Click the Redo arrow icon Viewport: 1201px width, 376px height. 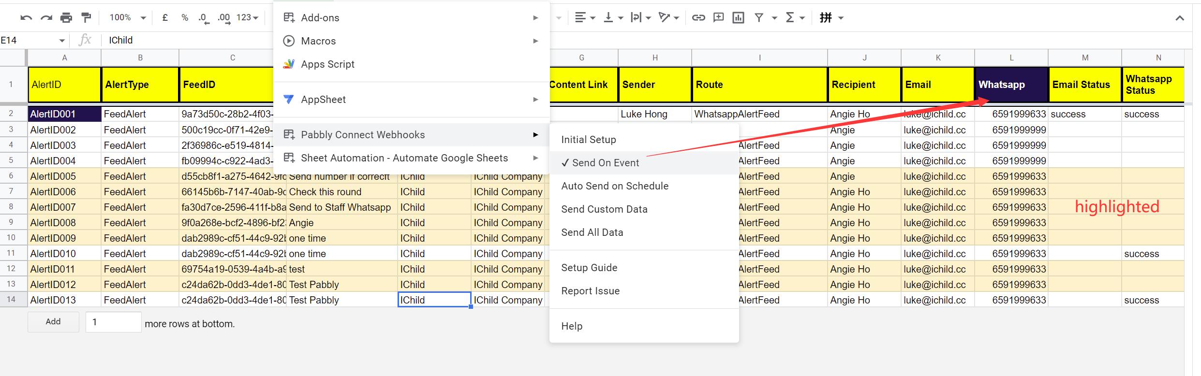pos(46,18)
